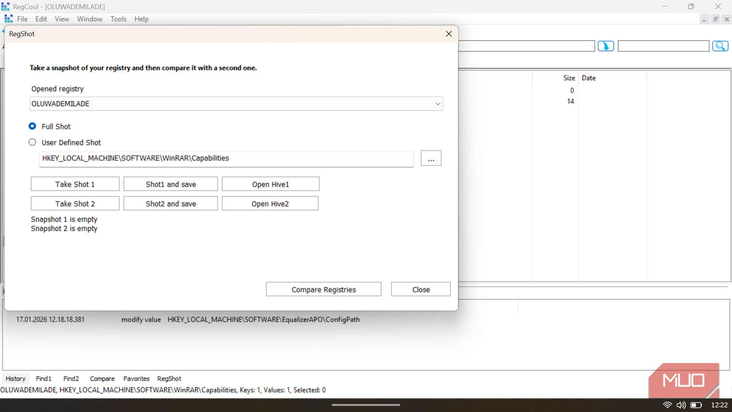Restore the inner child window
Image resolution: width=732 pixels, height=412 pixels.
pyautogui.click(x=716, y=19)
